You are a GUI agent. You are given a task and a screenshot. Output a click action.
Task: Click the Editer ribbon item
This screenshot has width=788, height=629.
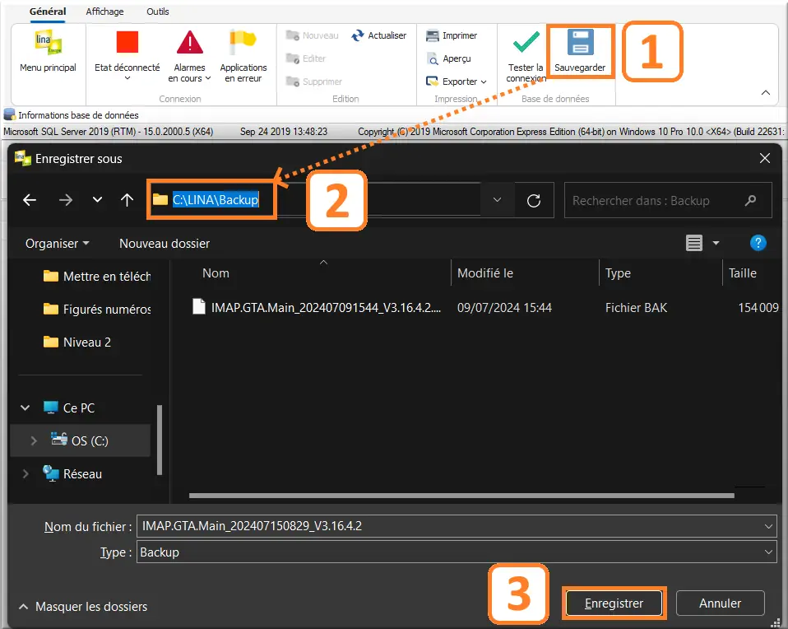pyautogui.click(x=305, y=58)
